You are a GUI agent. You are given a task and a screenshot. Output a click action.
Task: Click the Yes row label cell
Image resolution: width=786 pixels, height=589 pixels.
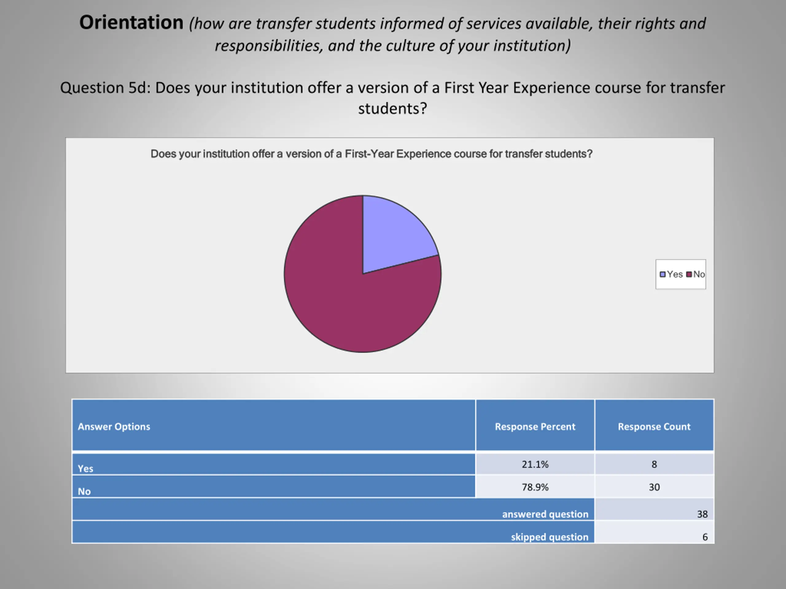pyautogui.click(x=274, y=464)
